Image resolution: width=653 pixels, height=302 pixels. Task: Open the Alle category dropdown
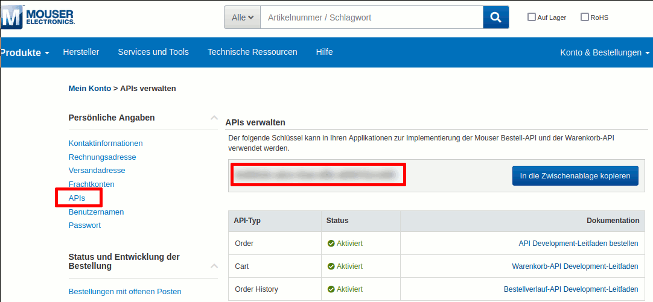[243, 17]
